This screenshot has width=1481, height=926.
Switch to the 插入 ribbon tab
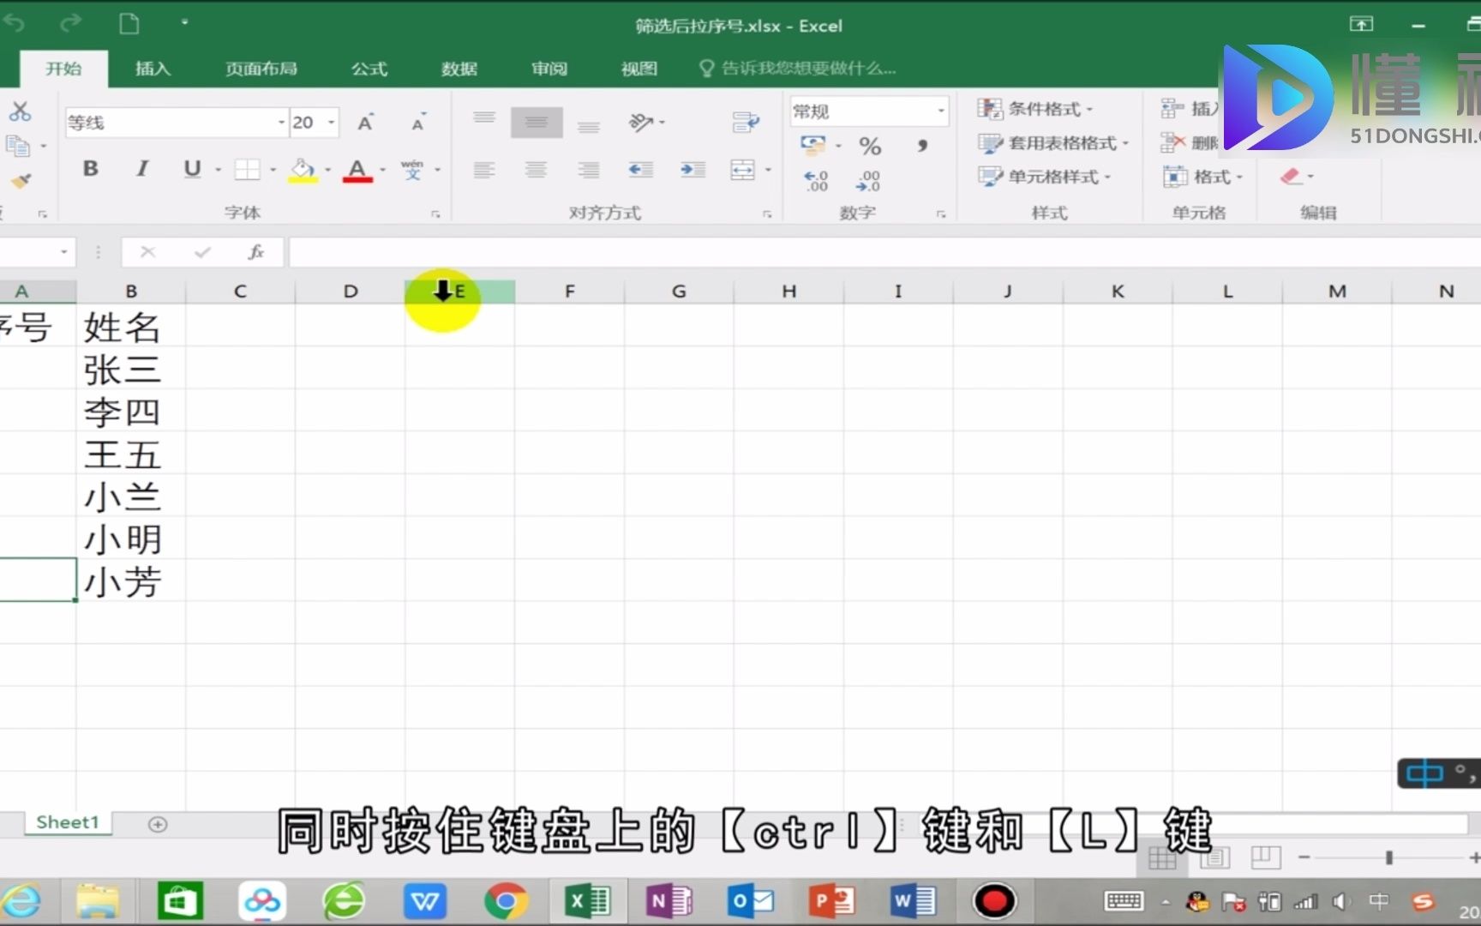(x=152, y=69)
